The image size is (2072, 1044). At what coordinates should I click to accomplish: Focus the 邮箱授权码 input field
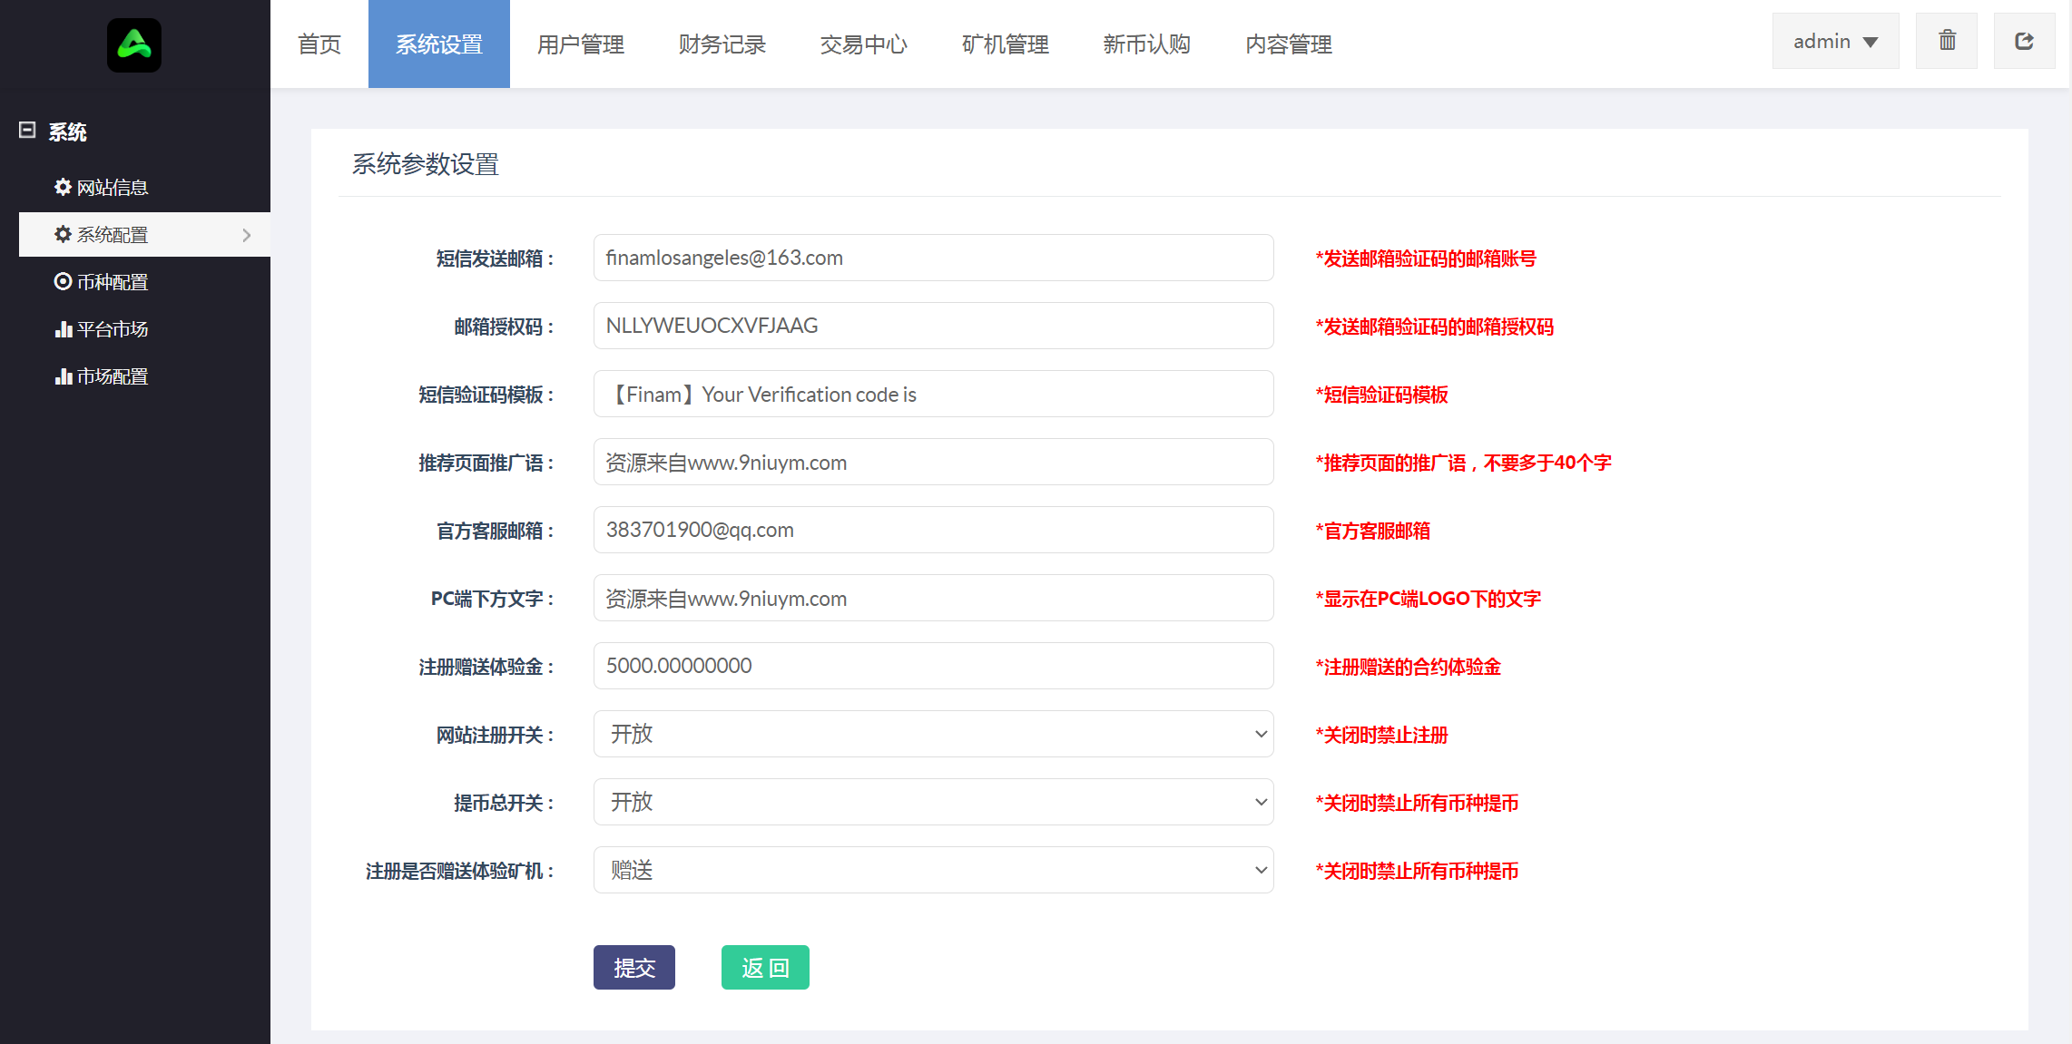[x=933, y=326]
